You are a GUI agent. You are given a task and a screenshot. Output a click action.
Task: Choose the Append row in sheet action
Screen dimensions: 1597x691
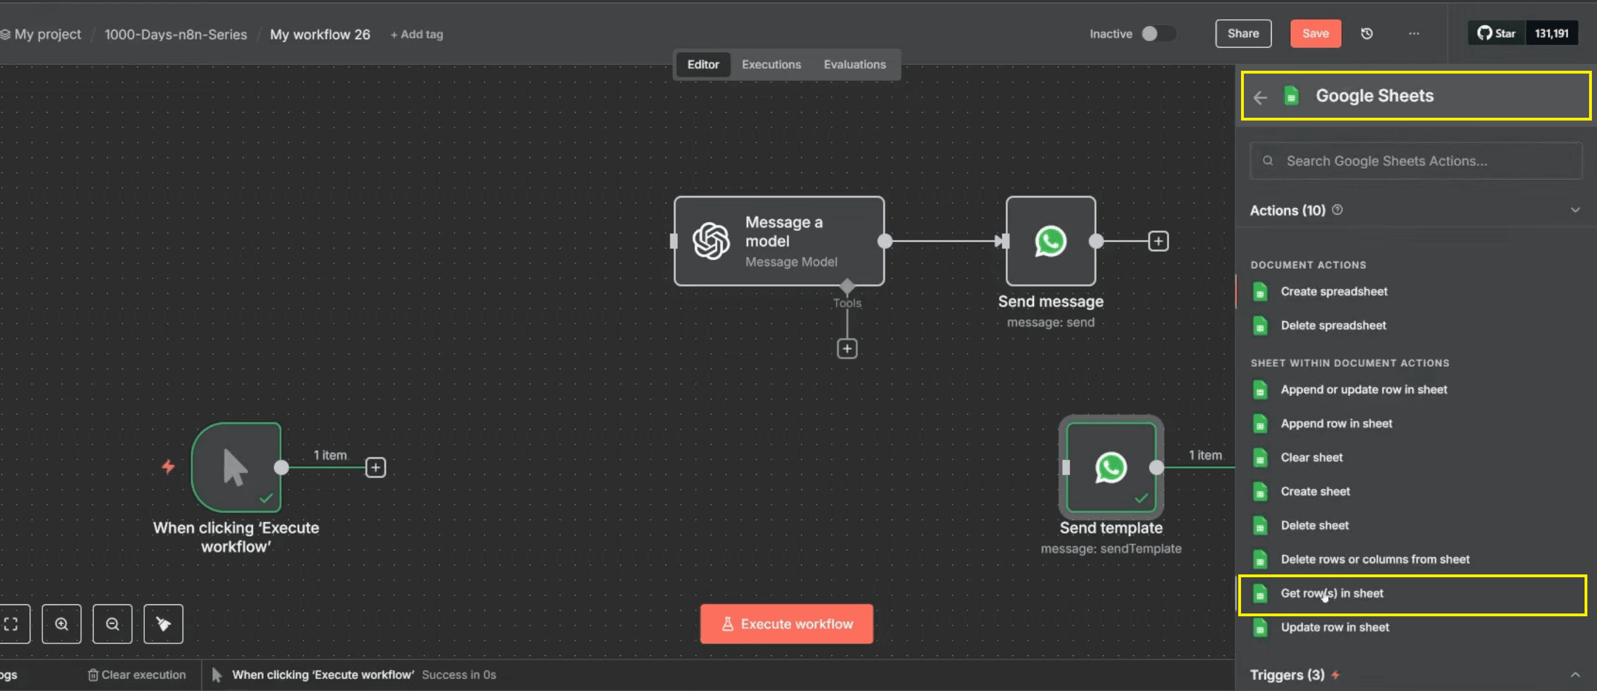[1336, 423]
